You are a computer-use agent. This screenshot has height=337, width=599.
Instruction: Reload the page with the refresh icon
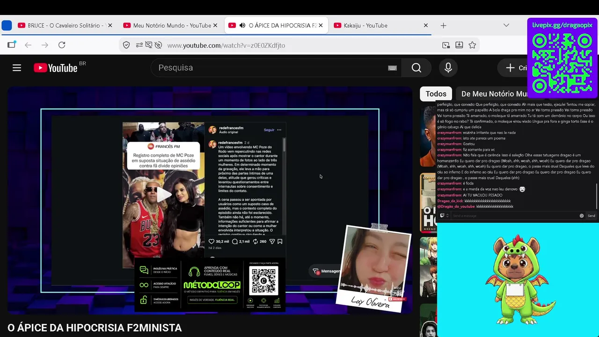[62, 45]
